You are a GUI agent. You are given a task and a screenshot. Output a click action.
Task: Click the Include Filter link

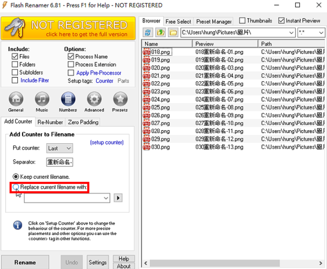coord(35,80)
